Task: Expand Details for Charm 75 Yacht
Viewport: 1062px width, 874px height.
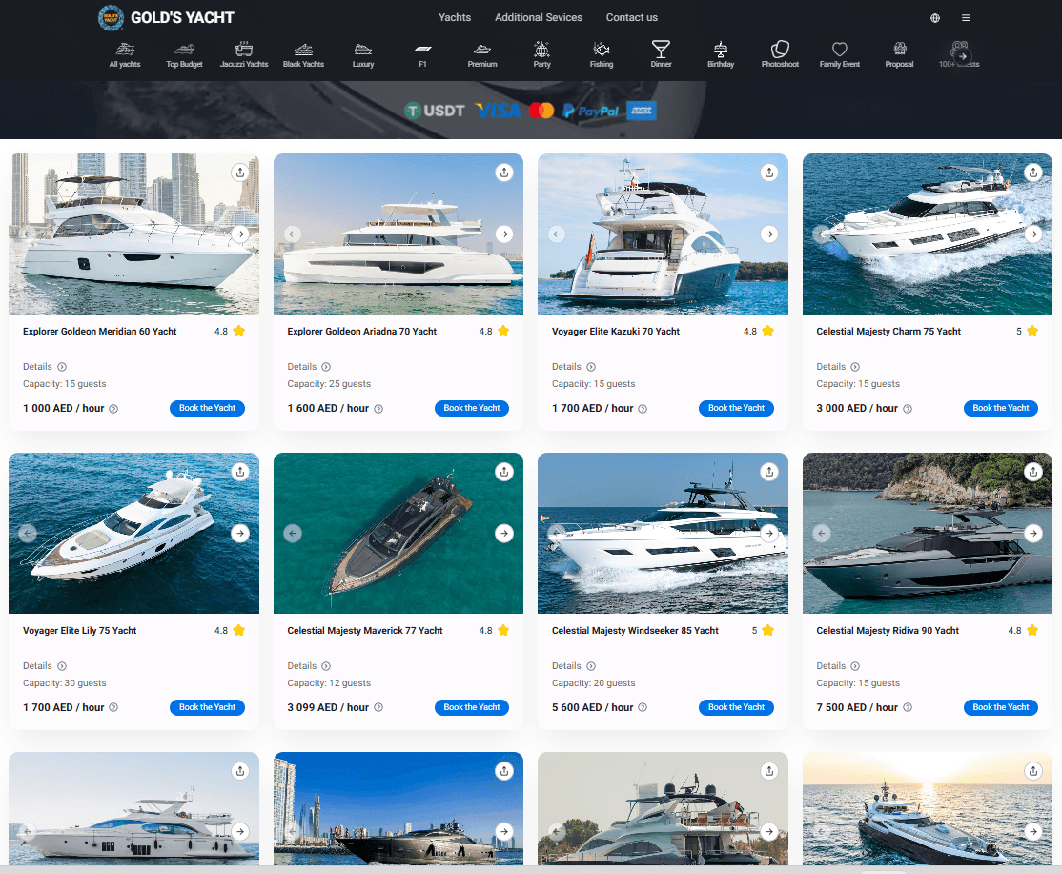Action: pyautogui.click(x=838, y=367)
